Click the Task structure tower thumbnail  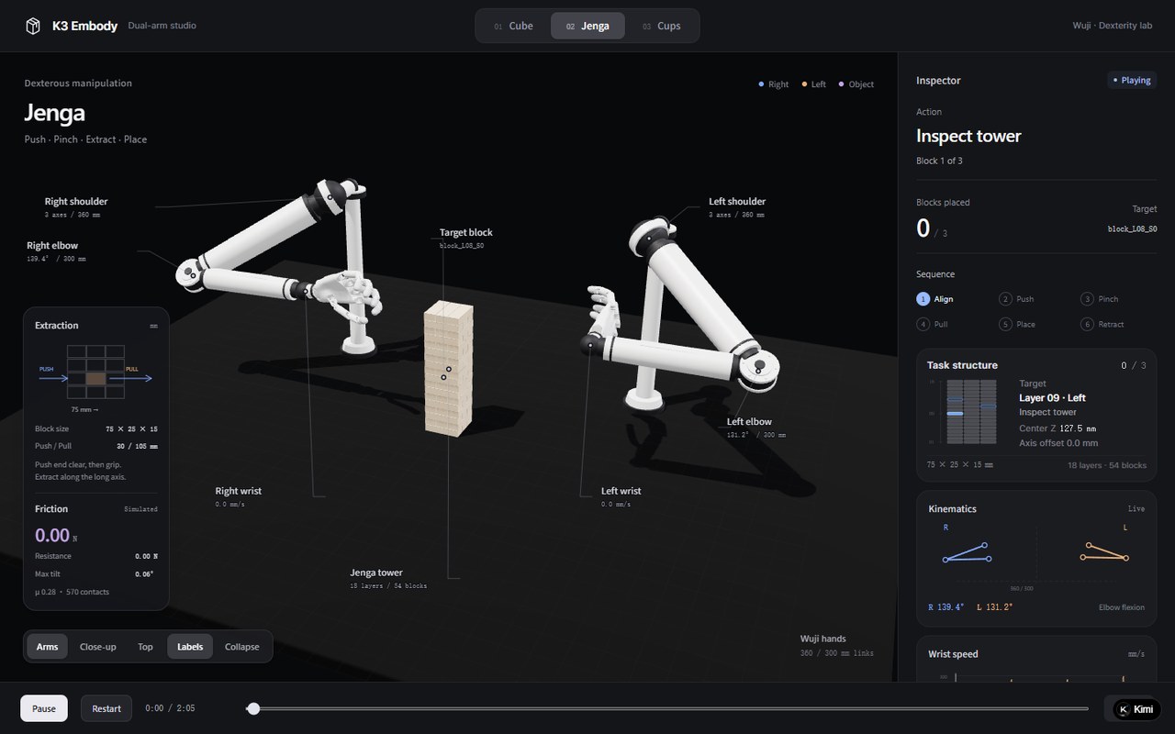[x=971, y=412]
